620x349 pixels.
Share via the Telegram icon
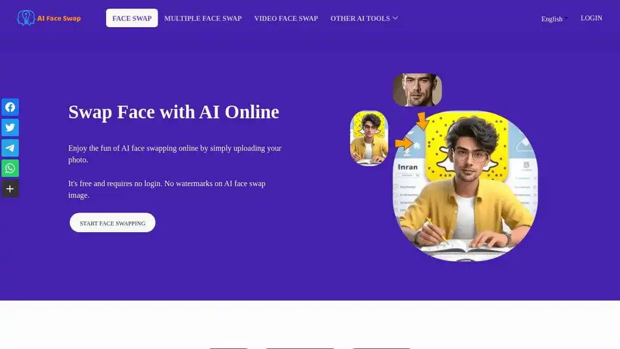click(10, 148)
